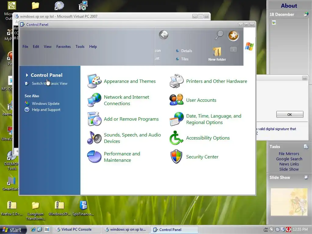Launch Internet Explorer from quick launch
312x234 pixels.
(x=33, y=229)
